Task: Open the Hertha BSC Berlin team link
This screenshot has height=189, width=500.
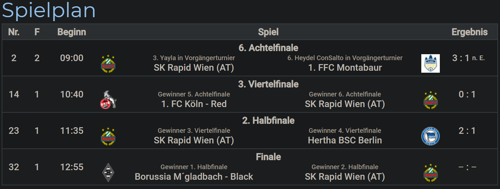Action: click(345, 140)
